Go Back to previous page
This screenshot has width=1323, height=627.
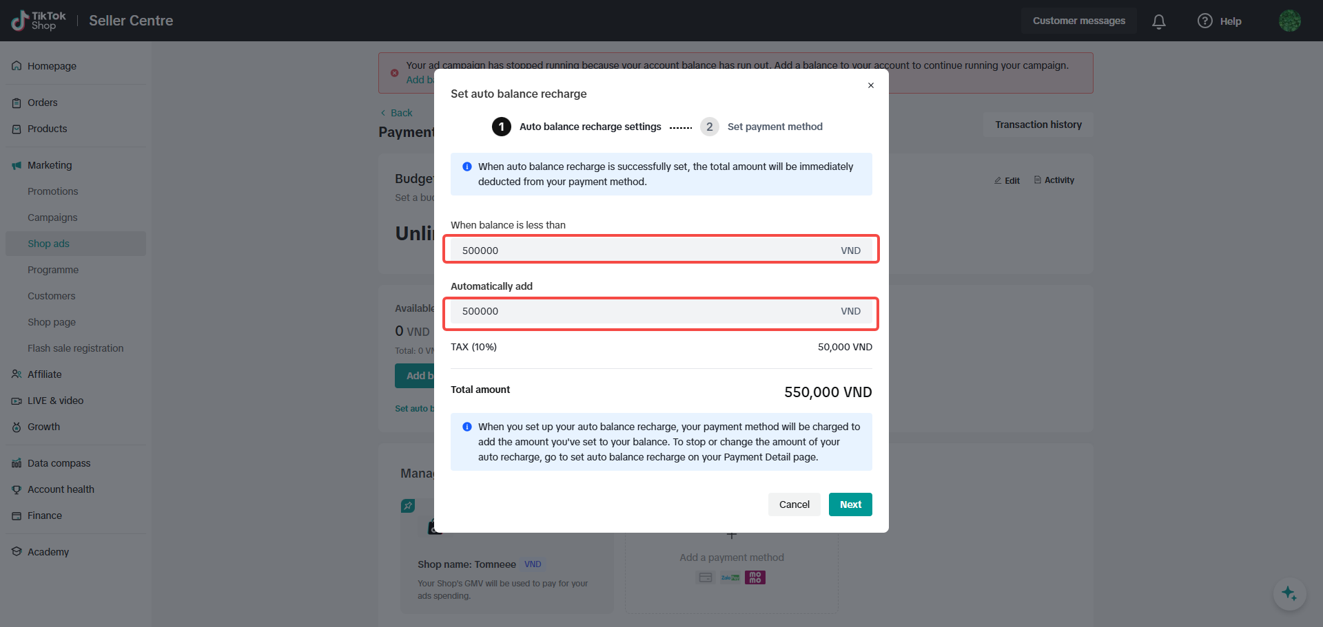tap(397, 113)
